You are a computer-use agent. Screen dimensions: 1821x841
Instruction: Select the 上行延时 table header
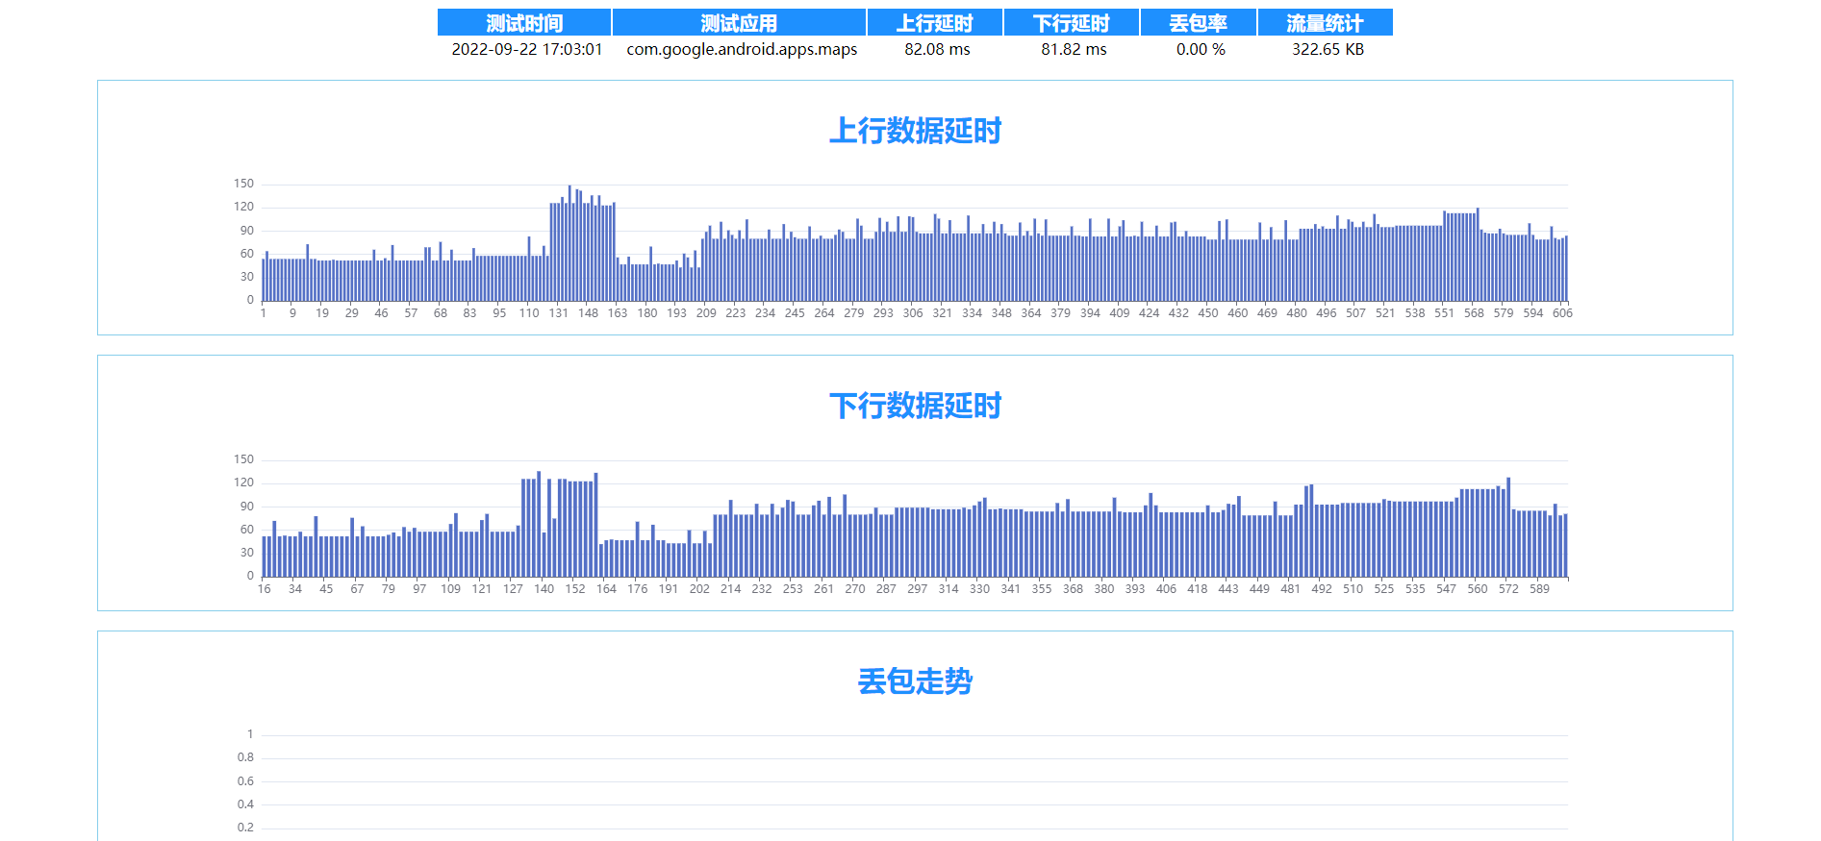935,22
